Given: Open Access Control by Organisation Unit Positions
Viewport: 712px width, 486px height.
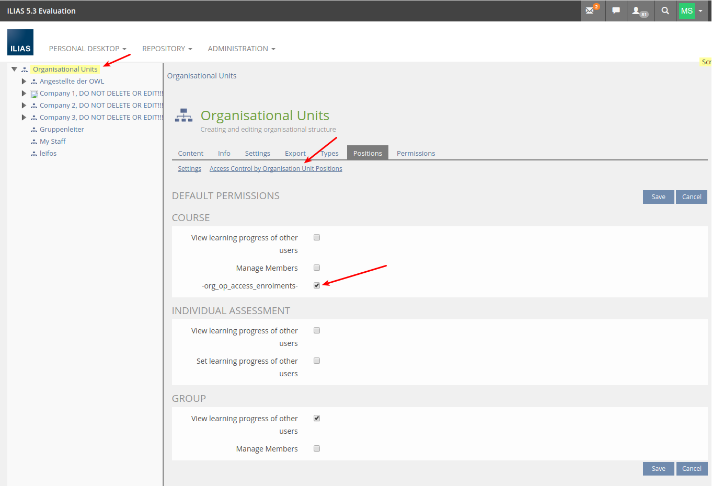Looking at the screenshot, I should pyautogui.click(x=275, y=168).
